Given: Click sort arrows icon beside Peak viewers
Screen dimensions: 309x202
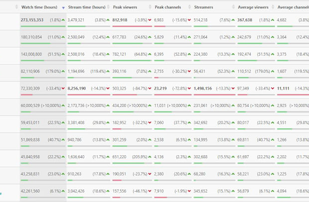Looking at the screenshot, I should click(x=150, y=7).
